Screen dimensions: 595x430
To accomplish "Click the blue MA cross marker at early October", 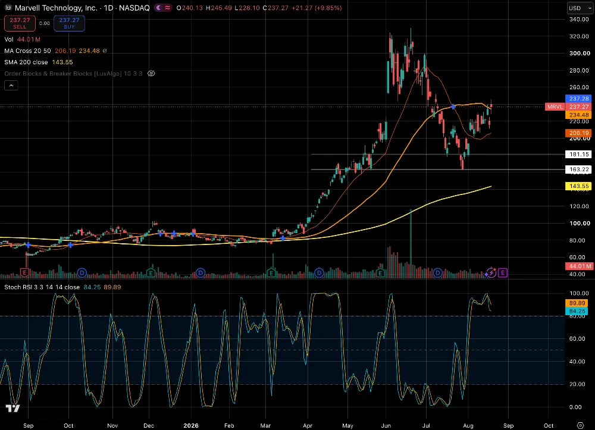I will pos(71,246).
